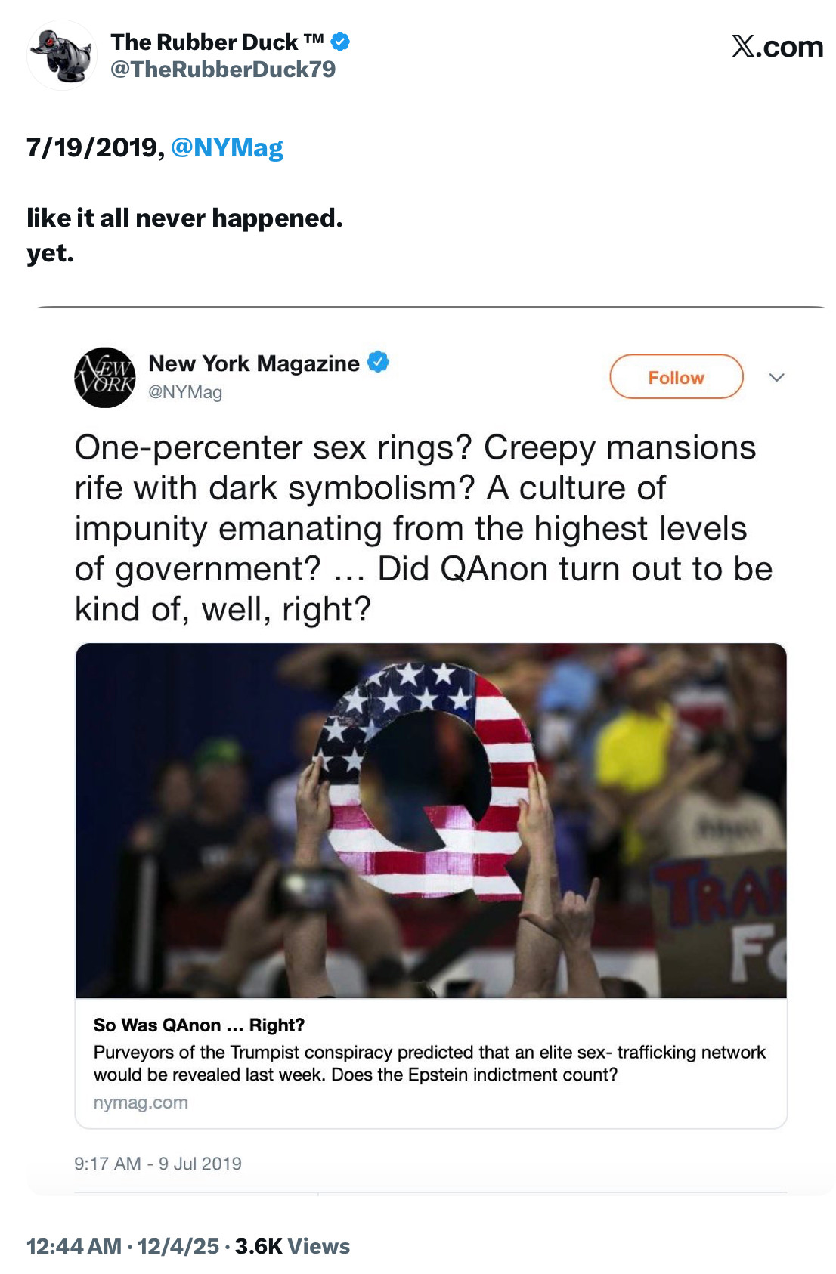Open the 'So Was QAnon … Right?' headline

pyautogui.click(x=199, y=1025)
